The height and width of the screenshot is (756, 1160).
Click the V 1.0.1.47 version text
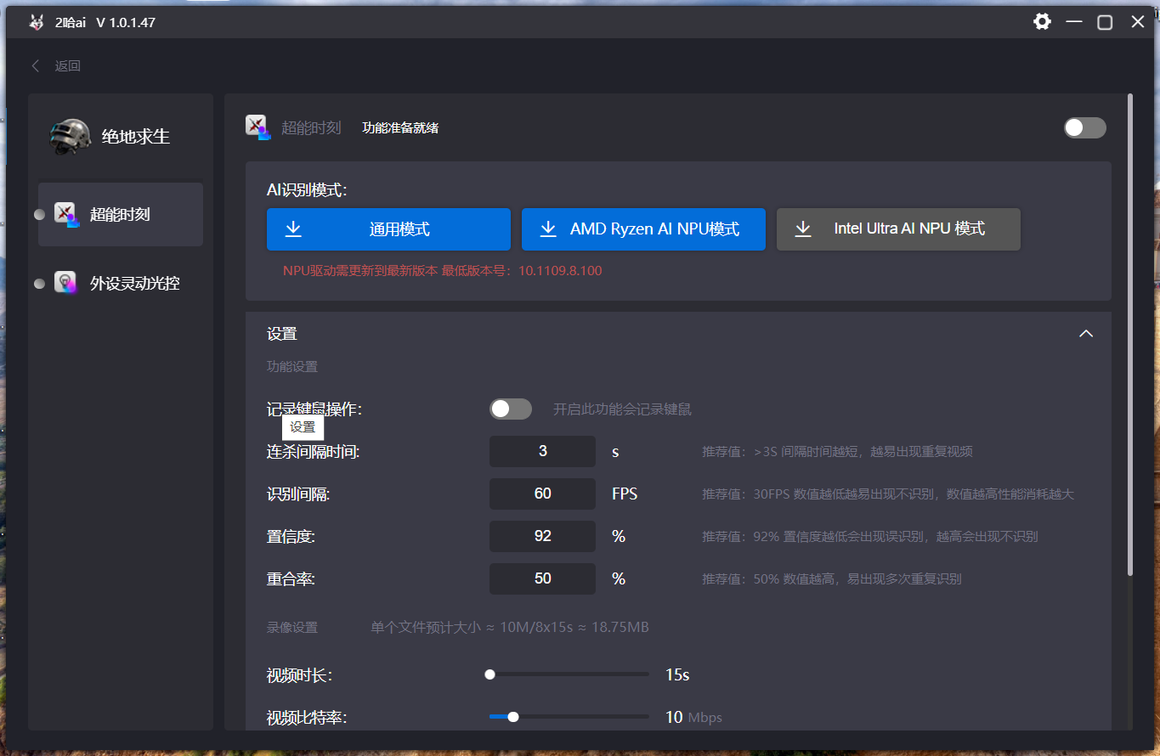(126, 23)
